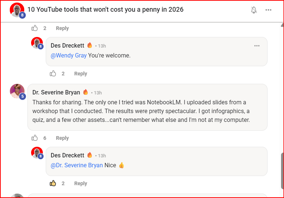Open Des Dreckett's avatar on "Nice" reply
The image size is (284, 198).
pos(37,153)
